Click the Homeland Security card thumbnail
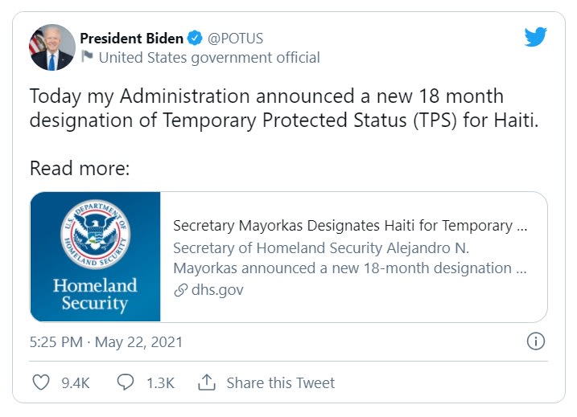 point(95,256)
